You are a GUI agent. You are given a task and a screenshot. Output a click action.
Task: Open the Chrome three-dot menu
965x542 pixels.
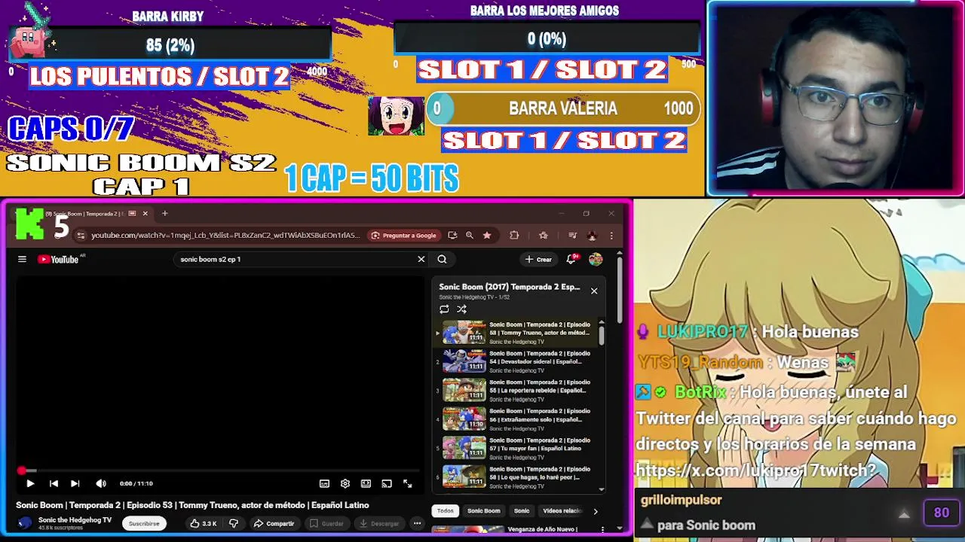pos(611,235)
